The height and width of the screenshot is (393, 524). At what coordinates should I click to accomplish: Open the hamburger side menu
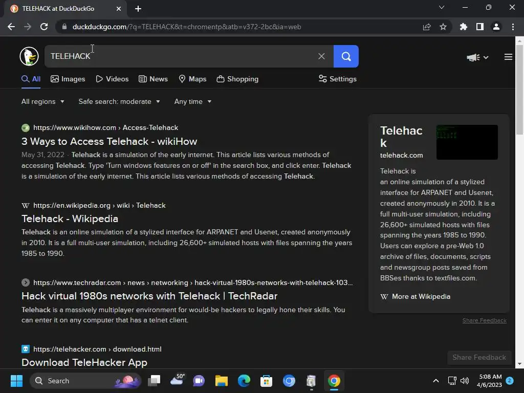tap(508, 57)
